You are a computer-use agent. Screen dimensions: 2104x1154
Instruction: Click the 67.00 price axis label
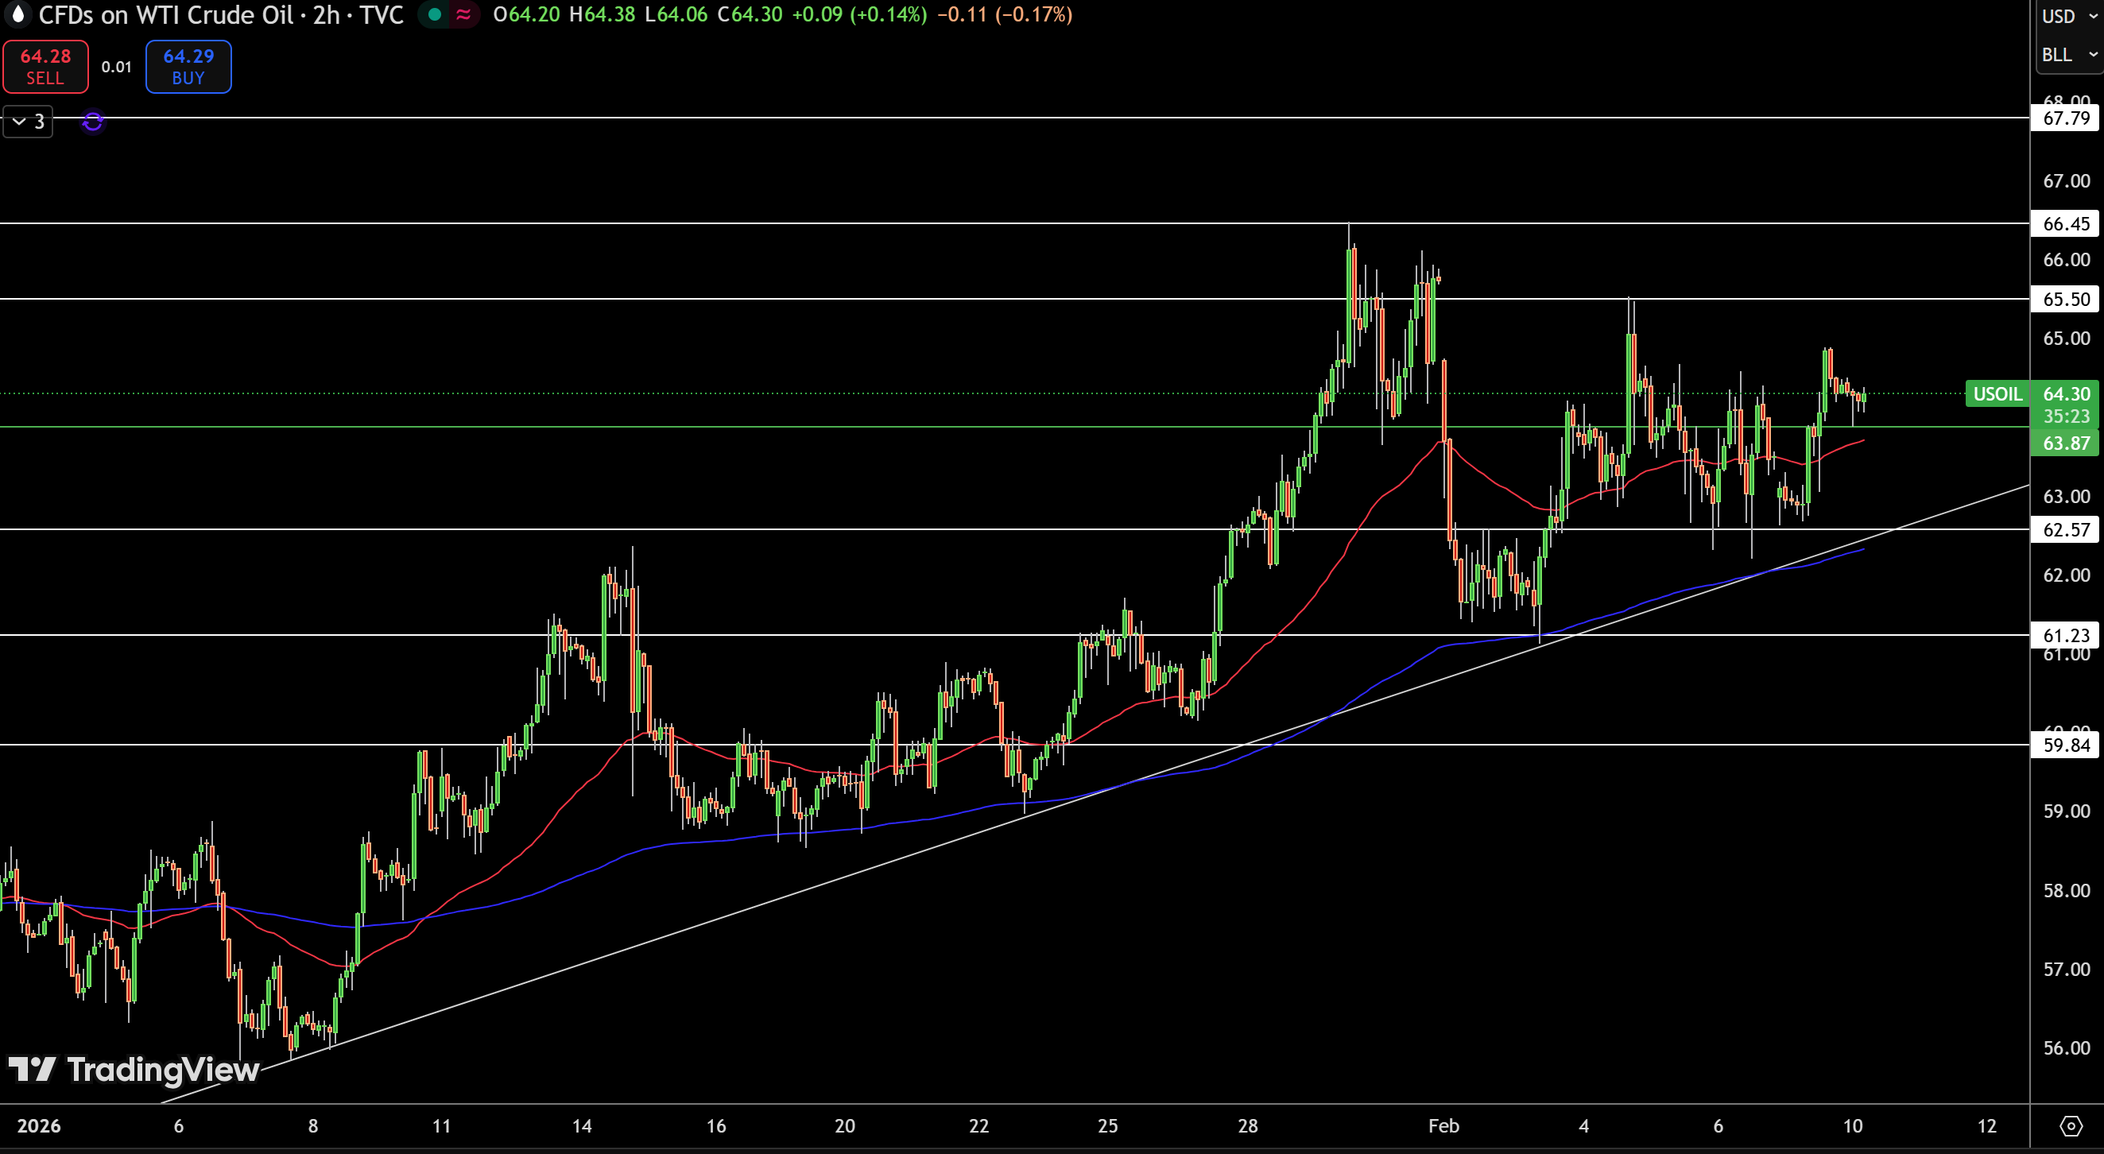pyautogui.click(x=2067, y=181)
